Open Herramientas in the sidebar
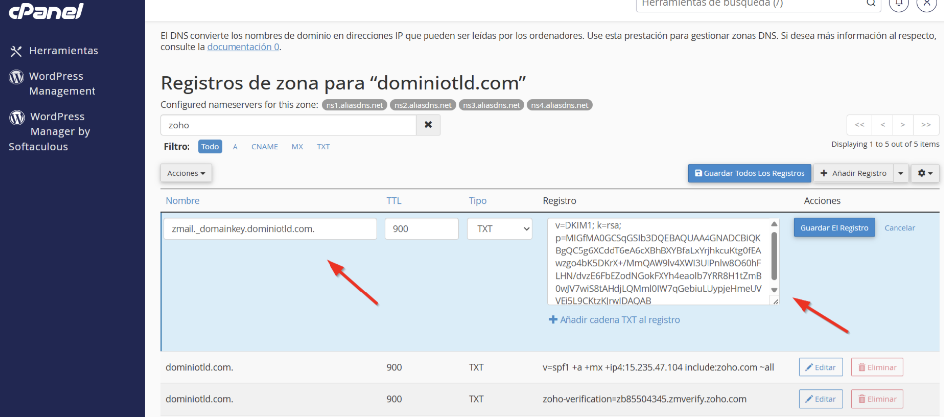 click(x=54, y=51)
